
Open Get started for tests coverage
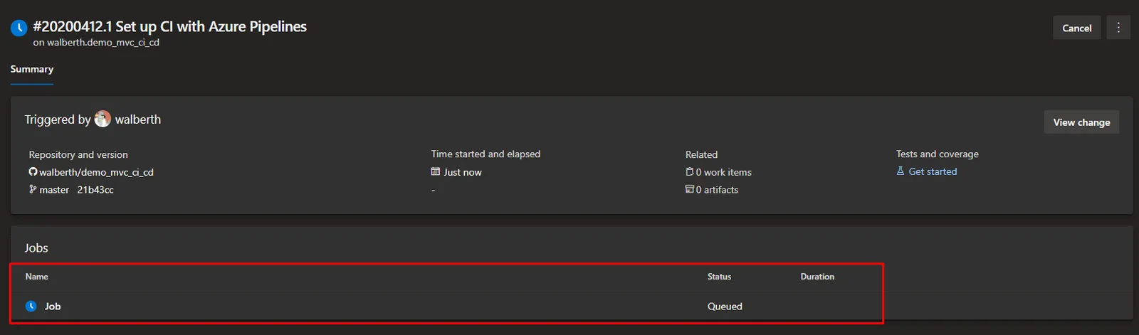point(933,171)
